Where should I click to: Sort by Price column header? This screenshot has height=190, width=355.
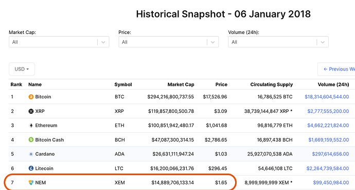221,84
